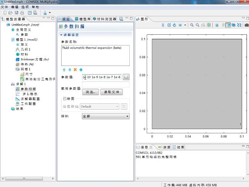
Task: Select the 设定 tab
Action: pos(64,19)
